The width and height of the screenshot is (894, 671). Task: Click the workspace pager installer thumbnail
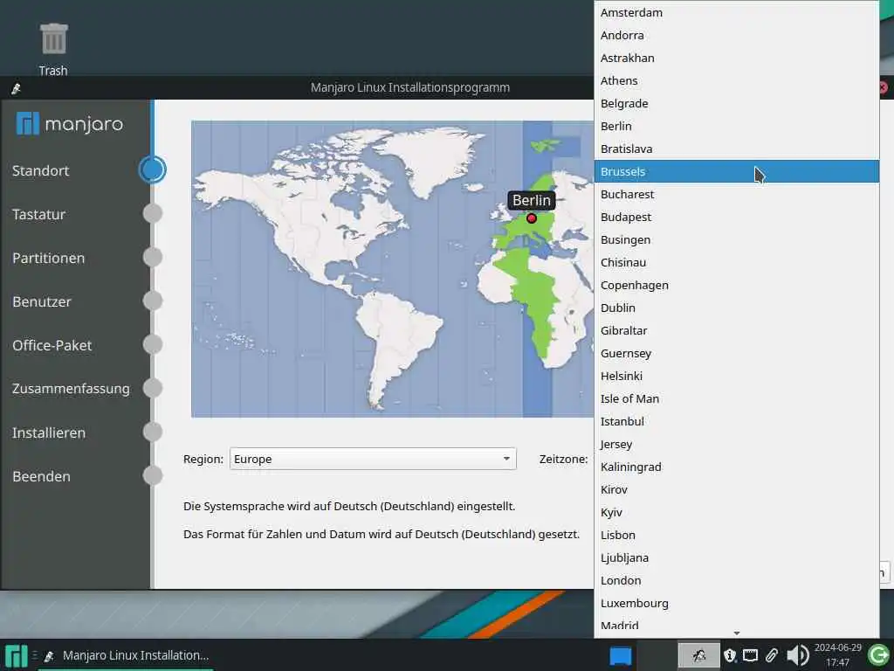coord(698,655)
